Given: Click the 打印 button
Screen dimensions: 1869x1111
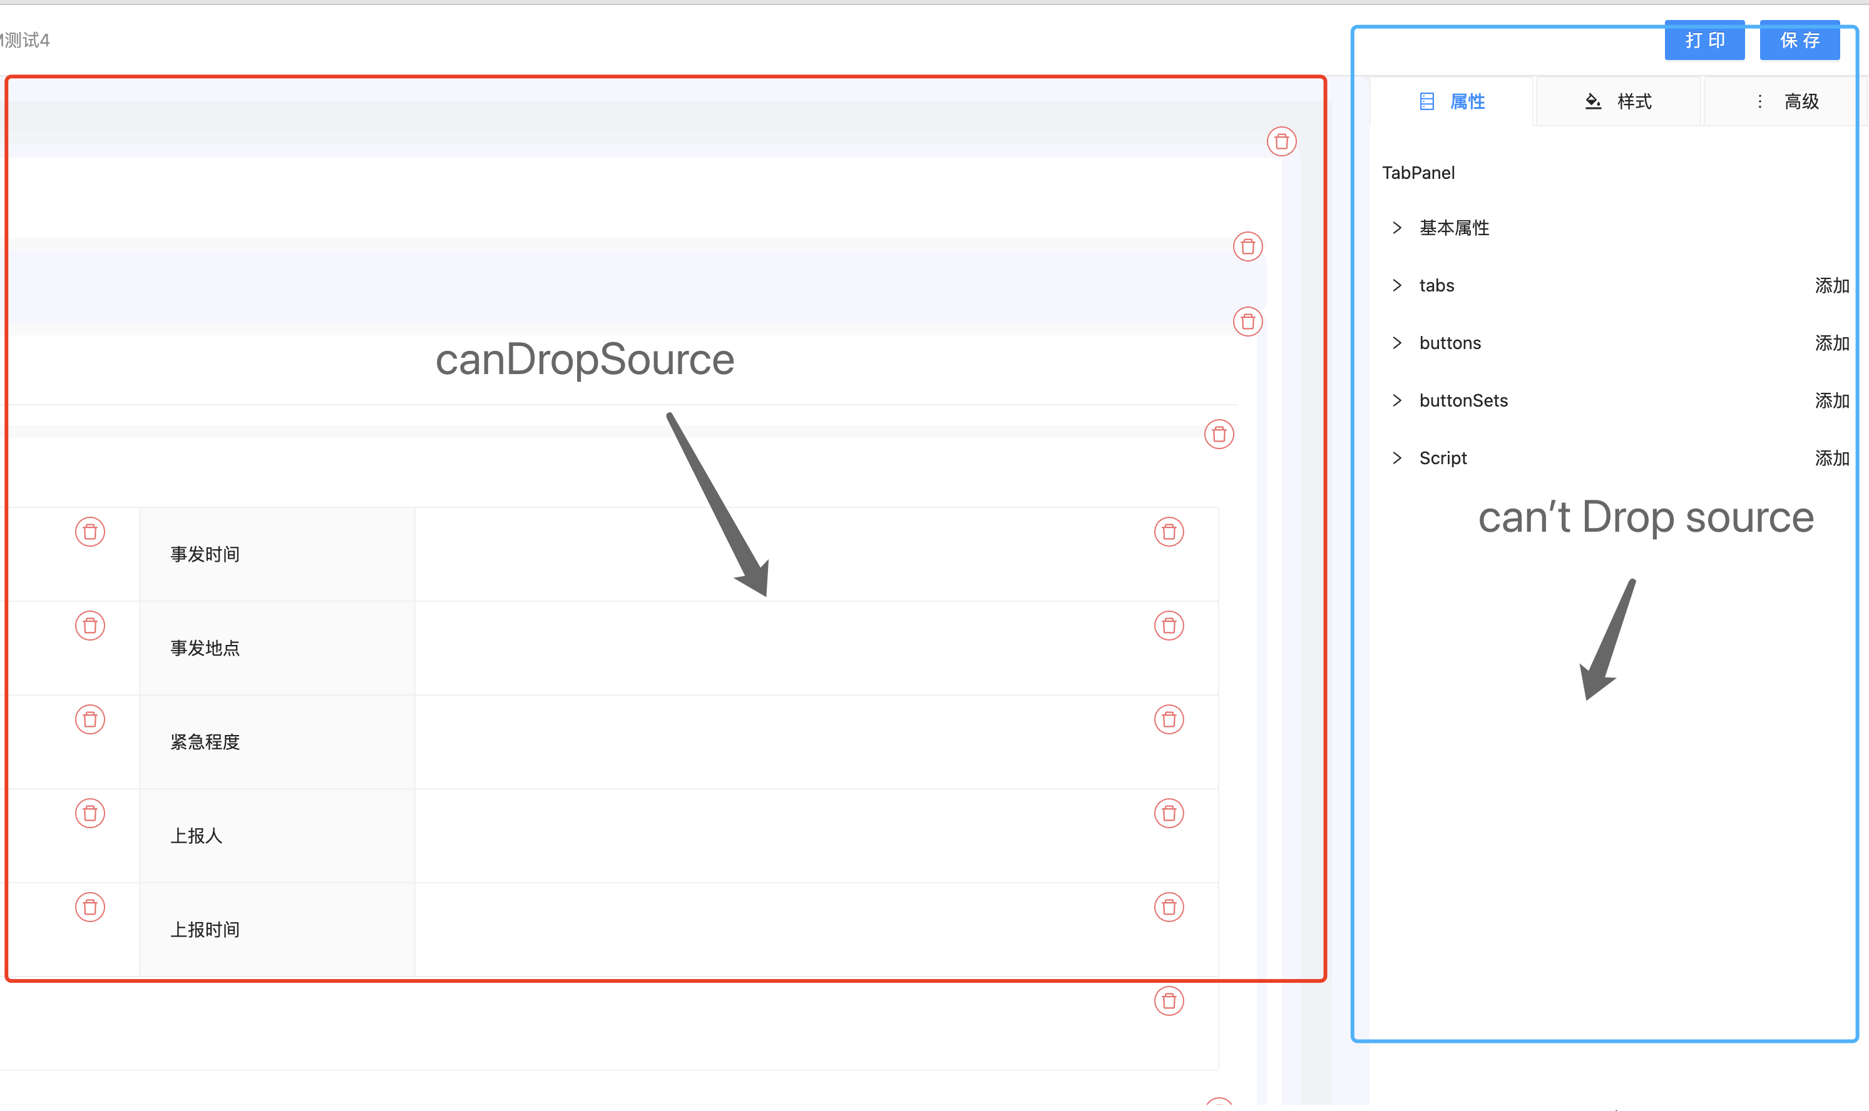Looking at the screenshot, I should tap(1704, 41).
